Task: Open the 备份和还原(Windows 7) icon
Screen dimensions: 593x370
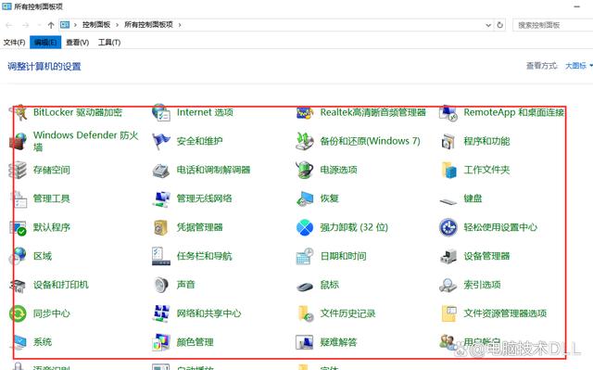Action: (305, 141)
